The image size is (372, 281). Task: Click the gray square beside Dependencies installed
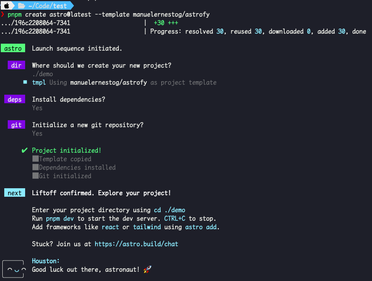[36, 167]
